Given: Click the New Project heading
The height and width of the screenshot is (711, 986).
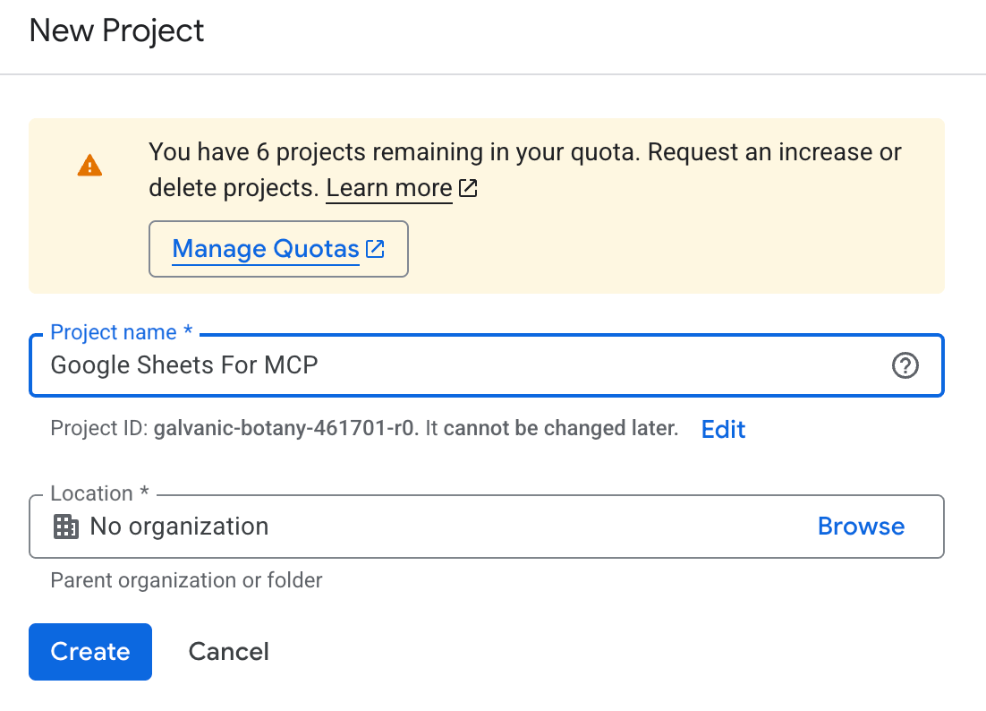Looking at the screenshot, I should tap(117, 30).
